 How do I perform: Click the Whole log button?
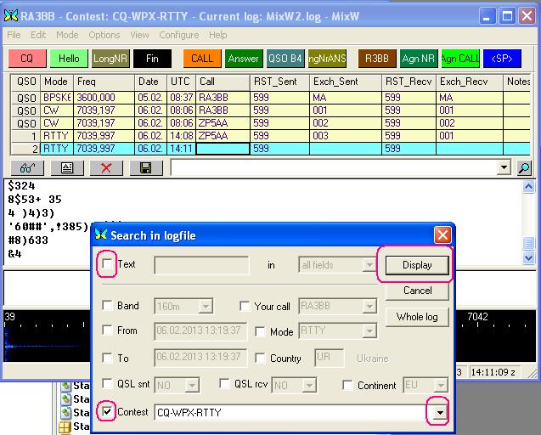point(417,317)
